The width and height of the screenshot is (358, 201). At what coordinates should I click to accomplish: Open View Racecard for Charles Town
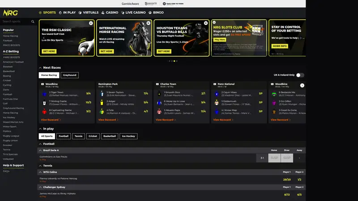click(166, 120)
